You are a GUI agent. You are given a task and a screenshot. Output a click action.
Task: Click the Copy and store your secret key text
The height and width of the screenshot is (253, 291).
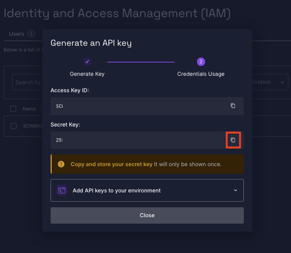111,164
